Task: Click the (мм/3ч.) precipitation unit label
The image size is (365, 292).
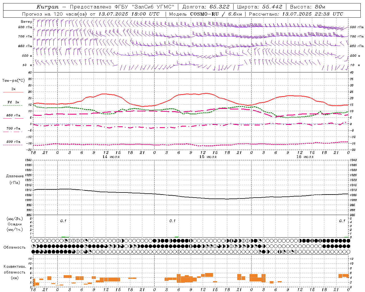Action: 15,219
